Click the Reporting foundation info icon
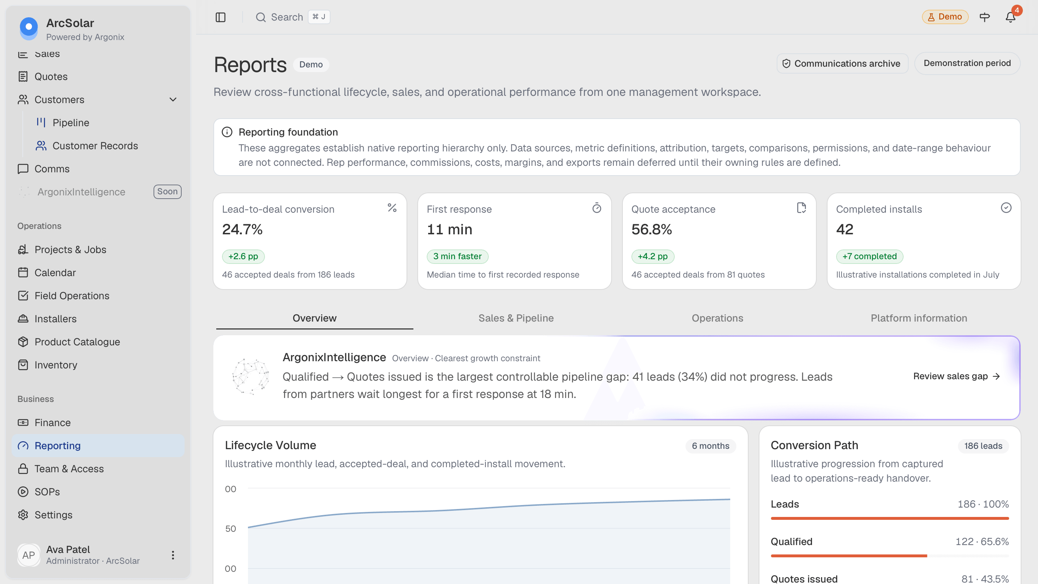Image resolution: width=1038 pixels, height=584 pixels. [227, 132]
